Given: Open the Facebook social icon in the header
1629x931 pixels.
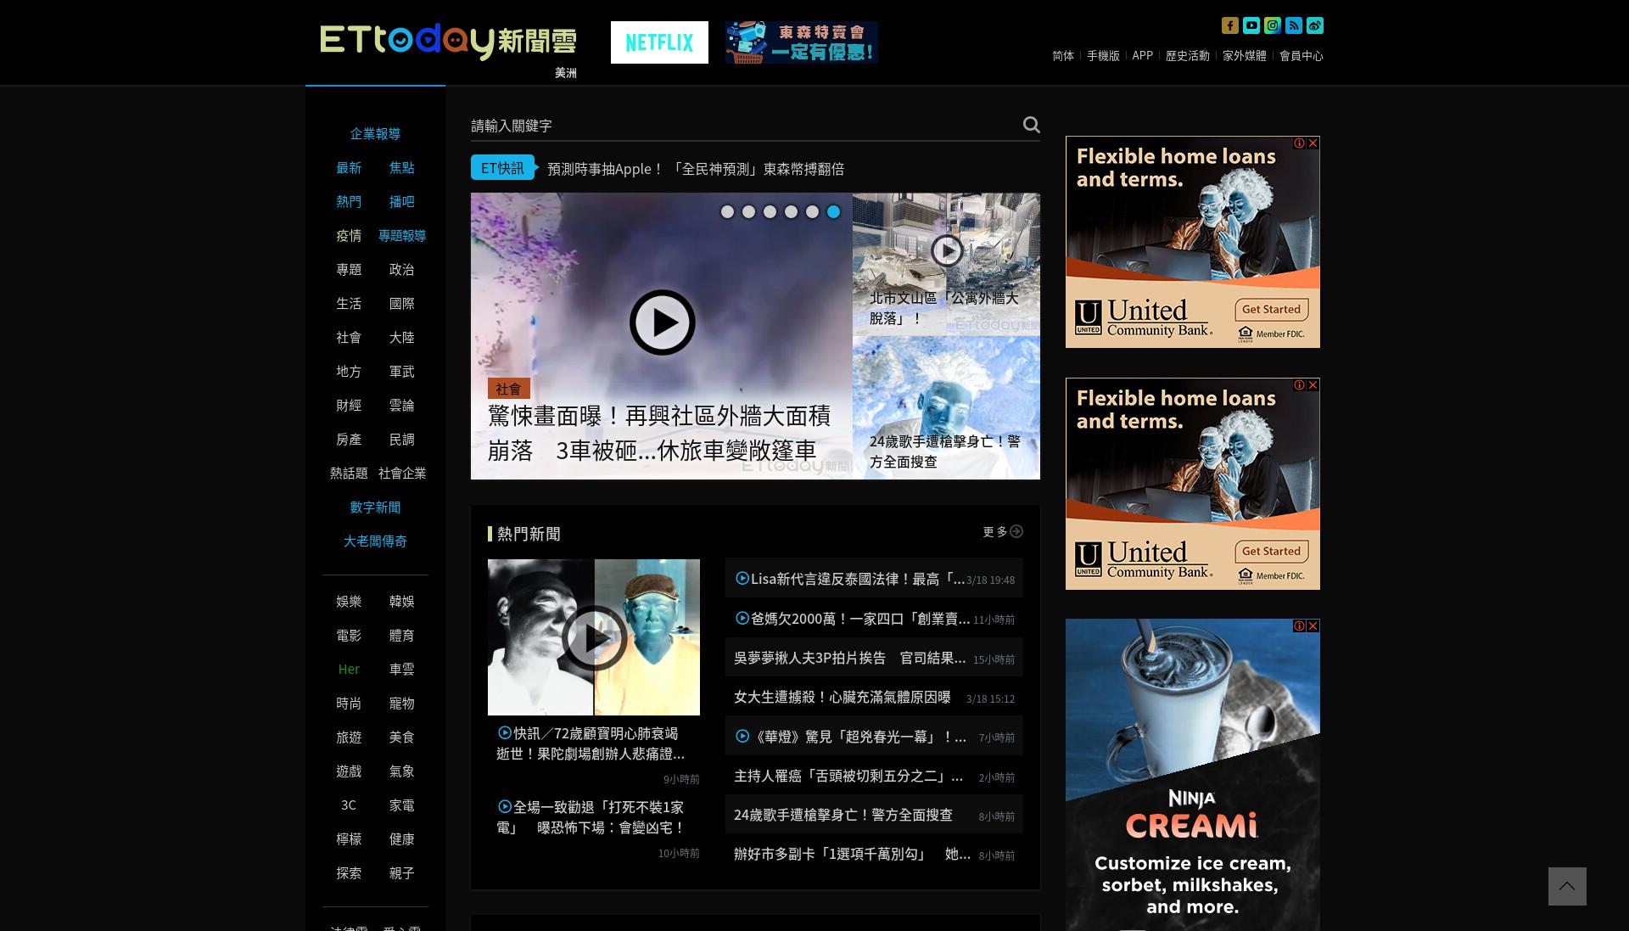Looking at the screenshot, I should click(x=1229, y=25).
